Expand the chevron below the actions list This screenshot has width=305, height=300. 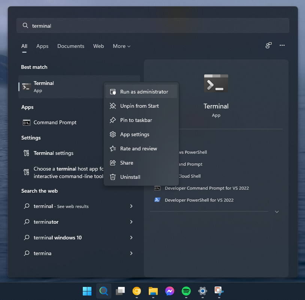point(277,212)
